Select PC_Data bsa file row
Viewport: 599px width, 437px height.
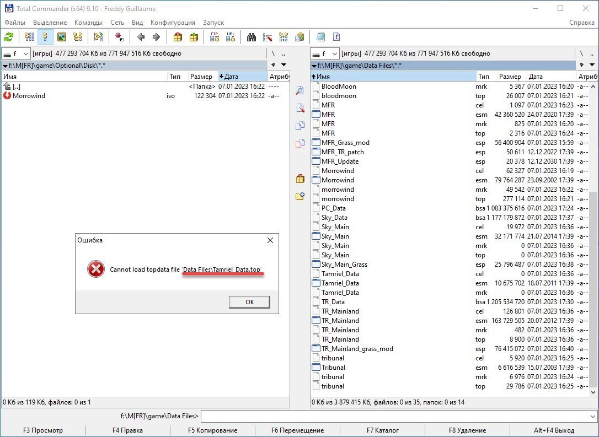pyautogui.click(x=450, y=208)
